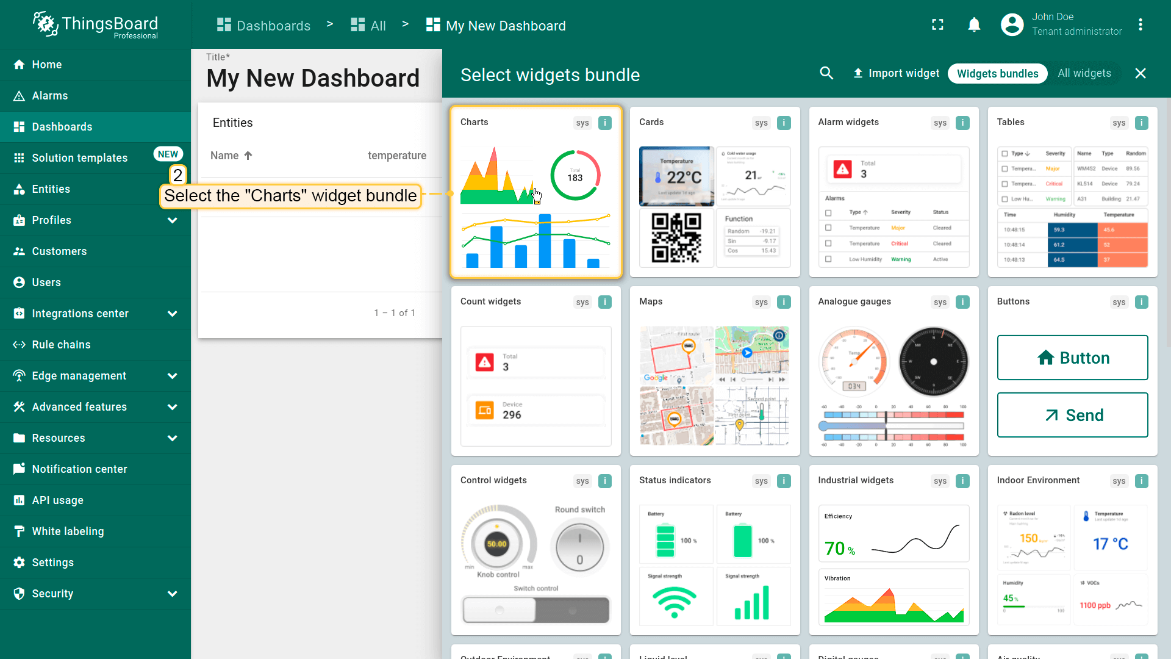Click info icon on Alarm widgets
The width and height of the screenshot is (1171, 659).
(962, 123)
